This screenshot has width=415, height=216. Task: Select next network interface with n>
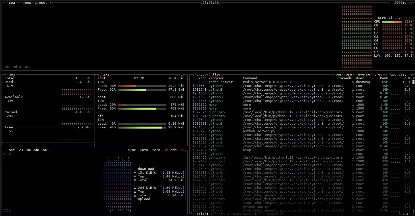pos(182,150)
